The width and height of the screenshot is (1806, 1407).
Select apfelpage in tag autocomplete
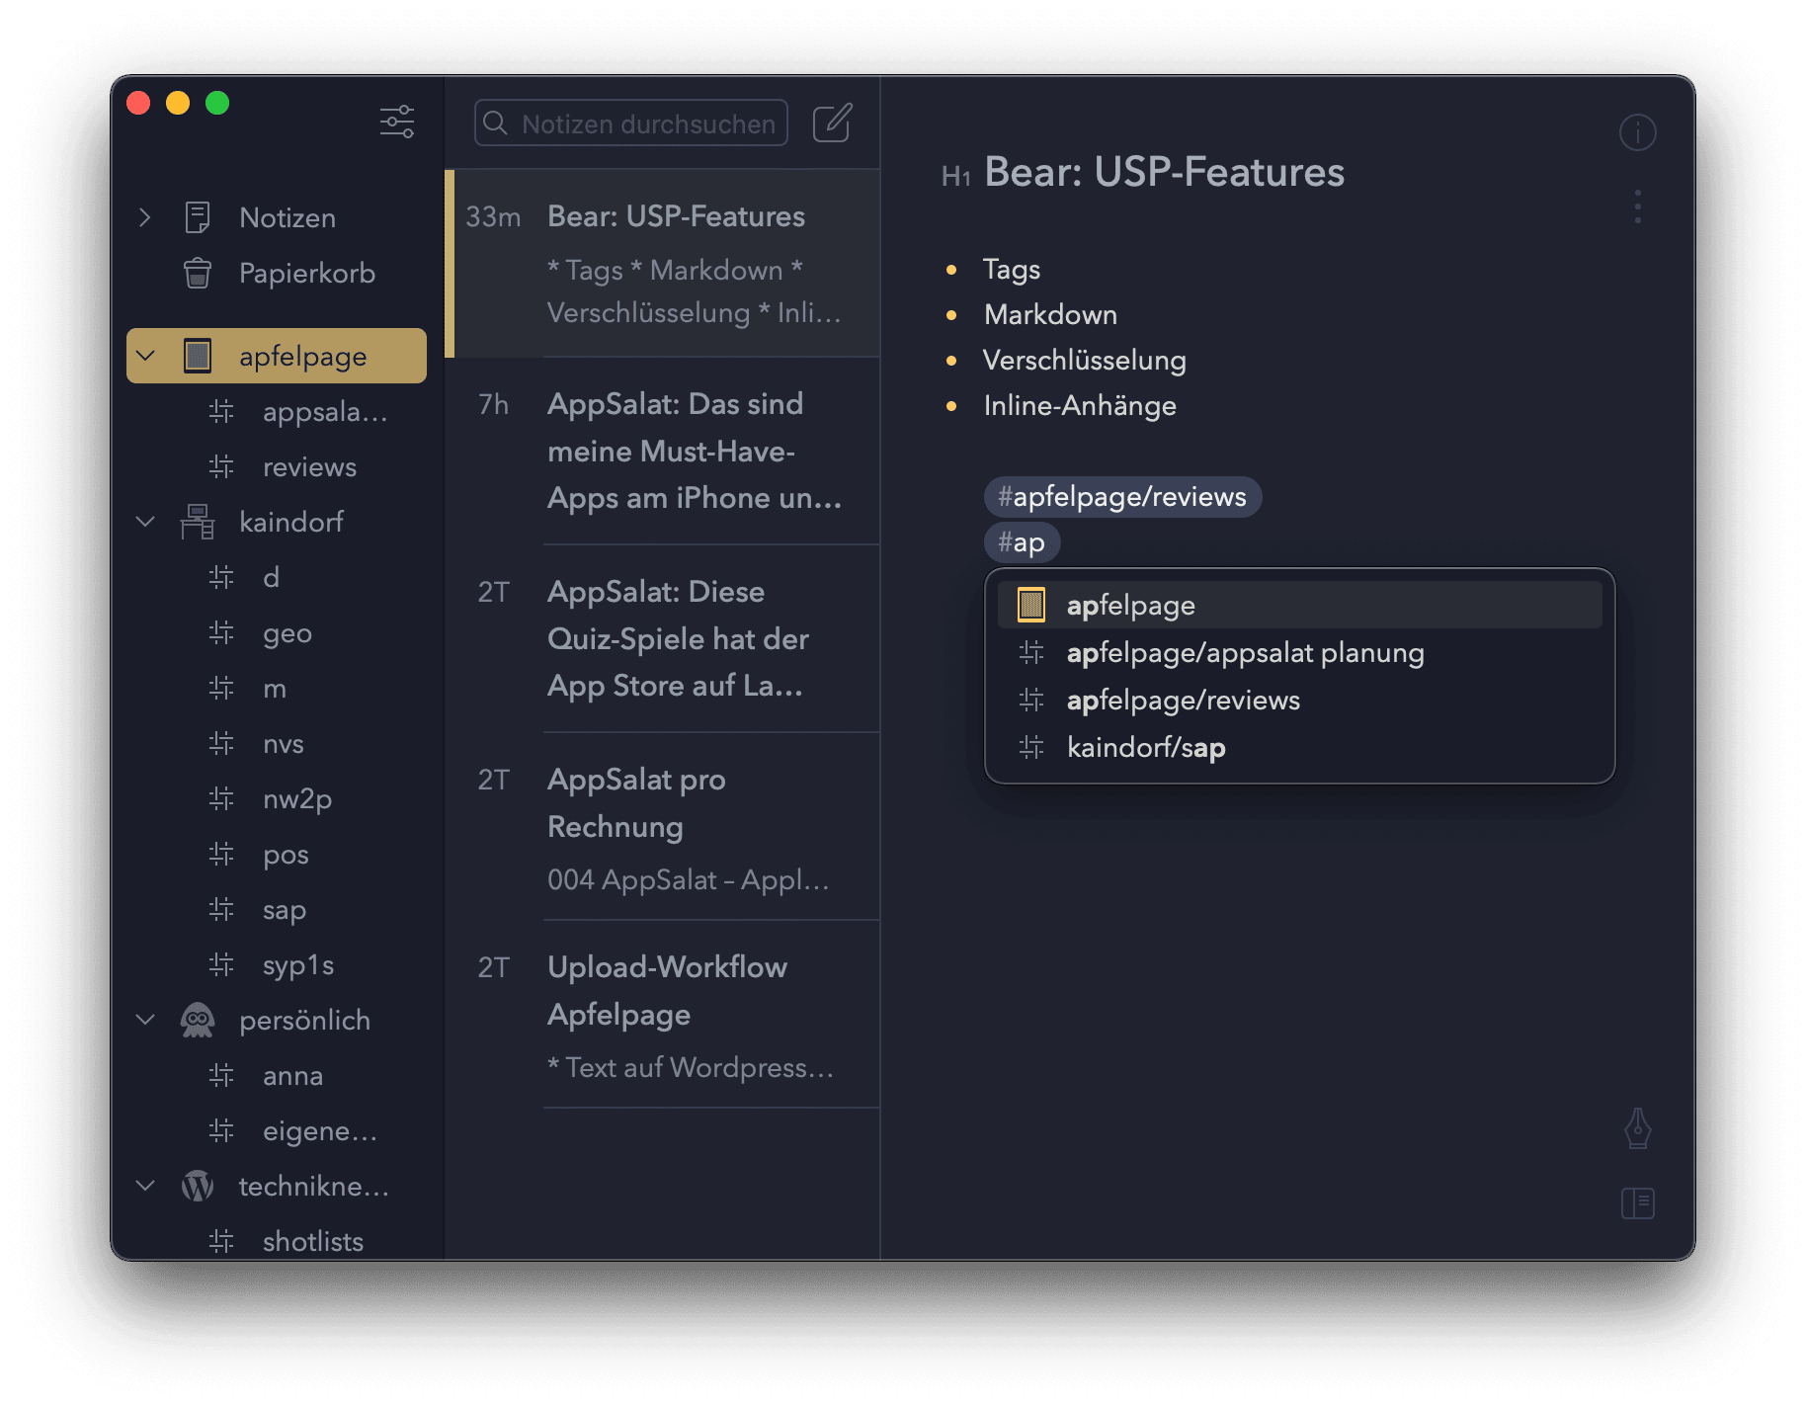(x=1299, y=605)
